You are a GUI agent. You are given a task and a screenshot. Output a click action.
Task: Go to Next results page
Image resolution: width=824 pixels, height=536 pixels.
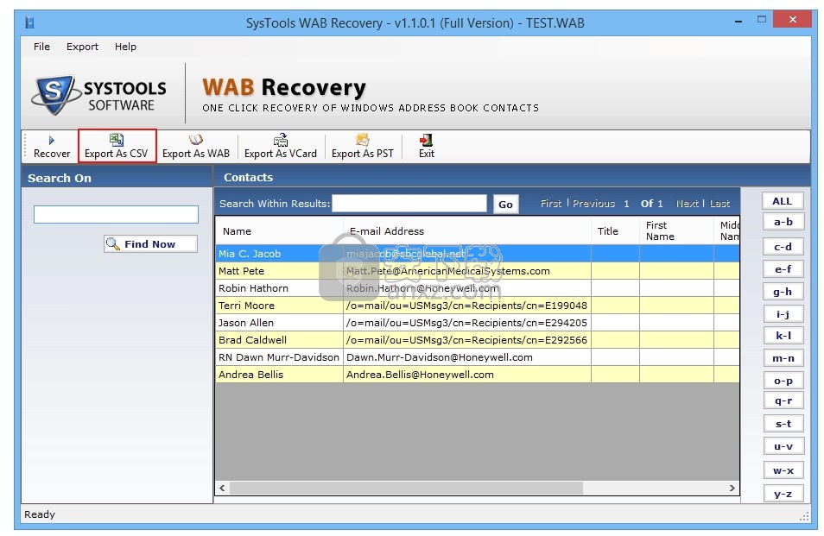(x=688, y=204)
